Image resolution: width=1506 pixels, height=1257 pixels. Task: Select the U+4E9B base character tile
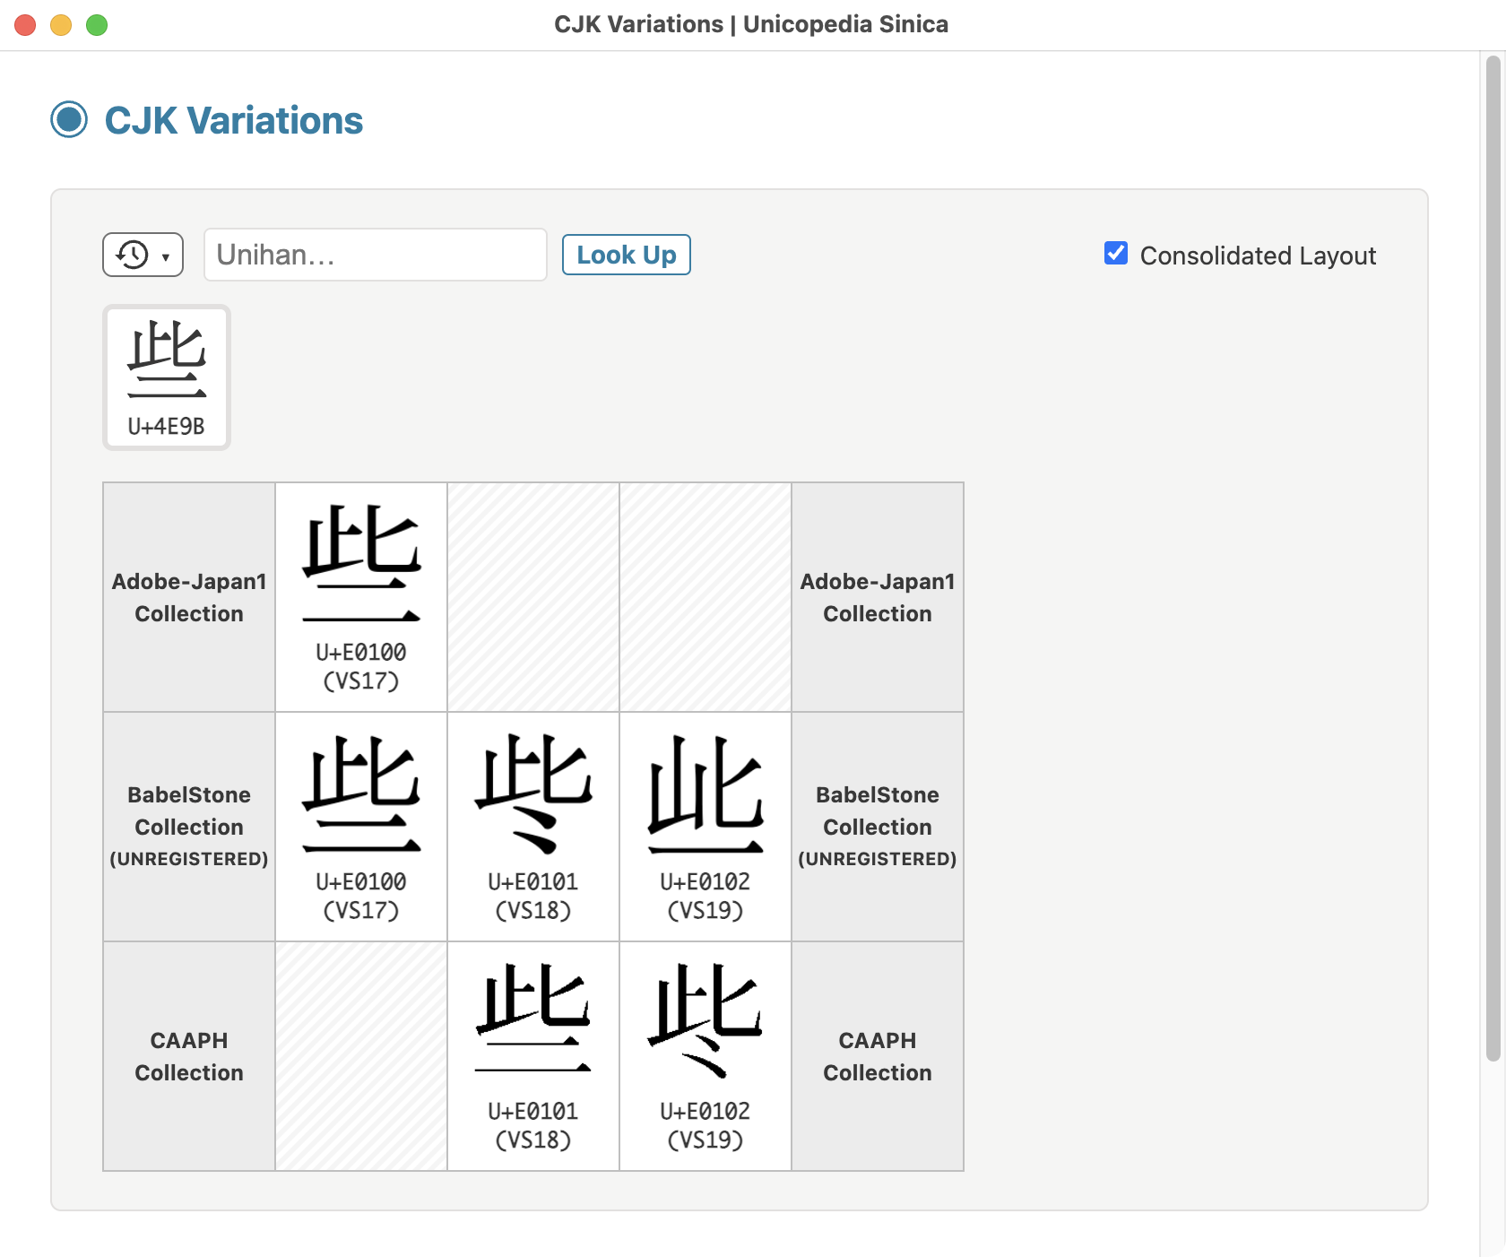(x=167, y=377)
